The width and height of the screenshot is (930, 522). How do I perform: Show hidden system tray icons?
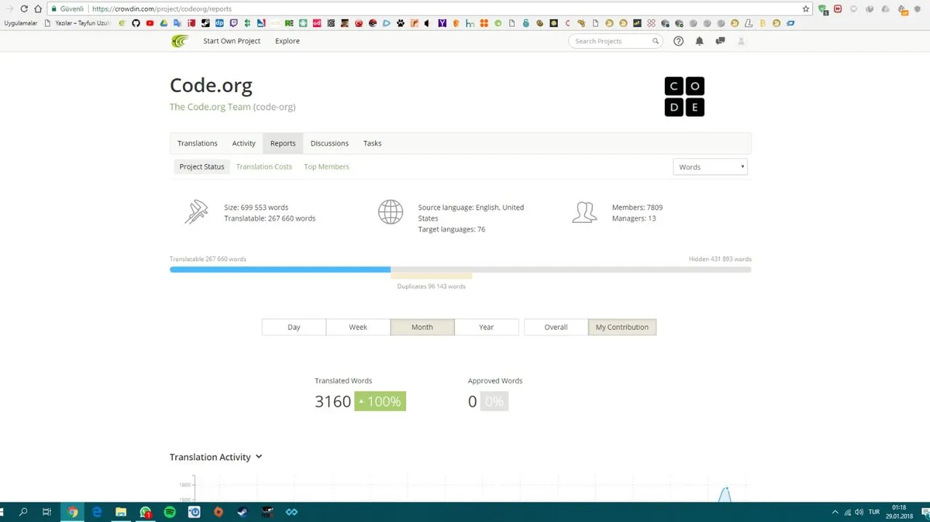click(x=836, y=512)
